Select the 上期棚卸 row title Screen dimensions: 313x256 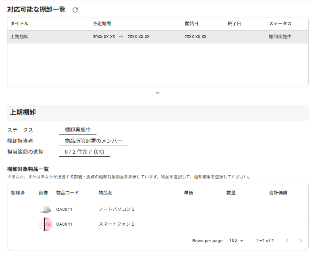click(20, 36)
